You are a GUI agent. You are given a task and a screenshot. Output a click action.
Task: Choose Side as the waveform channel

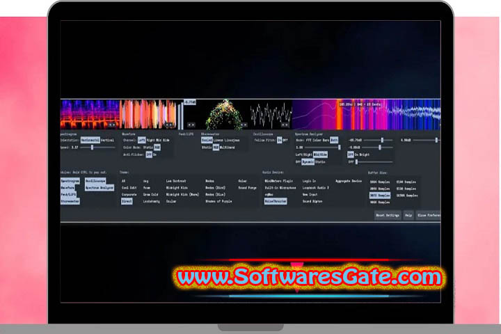tap(166, 141)
